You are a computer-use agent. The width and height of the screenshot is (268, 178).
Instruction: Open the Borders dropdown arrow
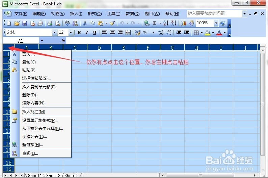pos(202,33)
